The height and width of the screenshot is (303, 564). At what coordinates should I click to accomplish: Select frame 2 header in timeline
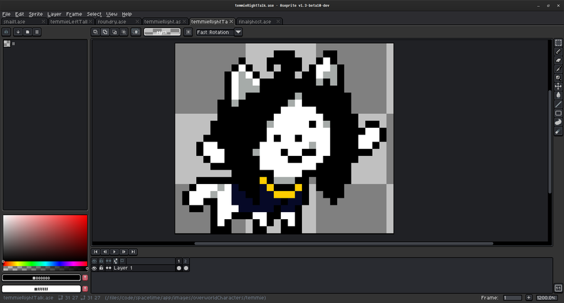tap(185, 261)
